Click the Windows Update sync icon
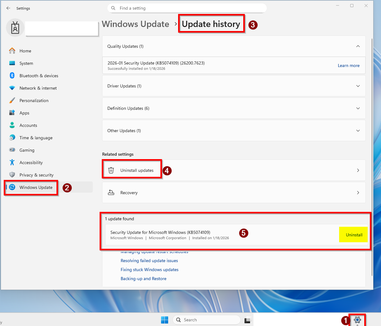 pyautogui.click(x=12, y=187)
